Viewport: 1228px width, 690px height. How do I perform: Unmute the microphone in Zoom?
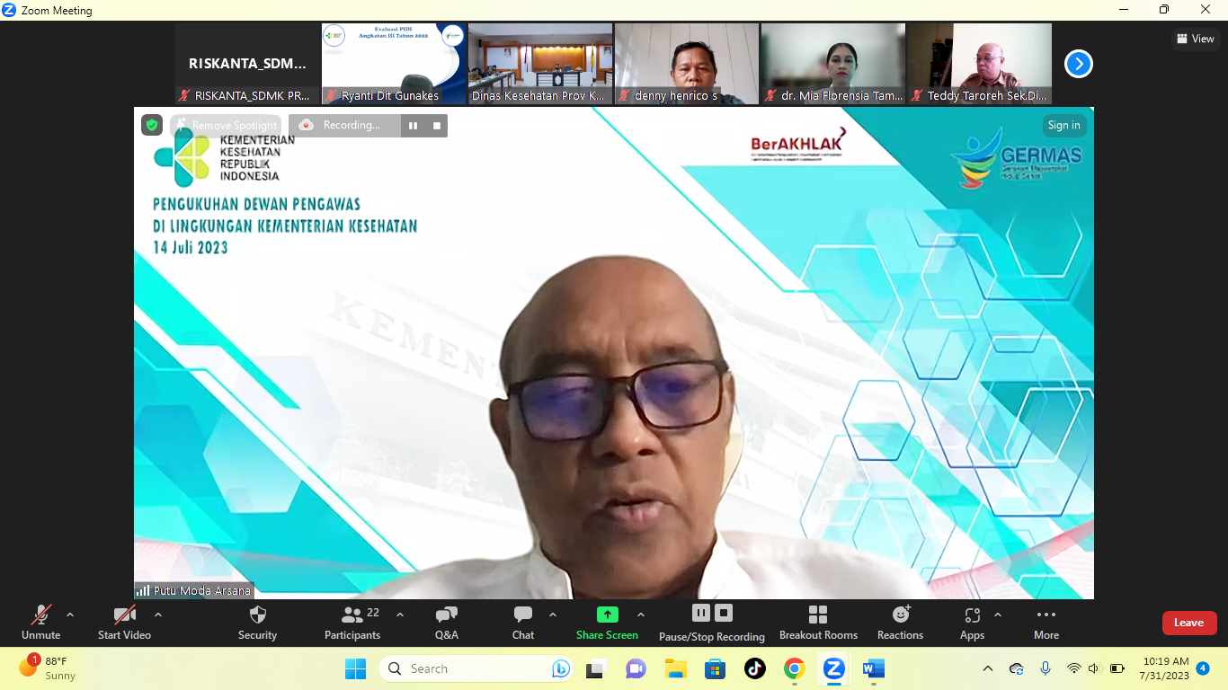point(40,623)
